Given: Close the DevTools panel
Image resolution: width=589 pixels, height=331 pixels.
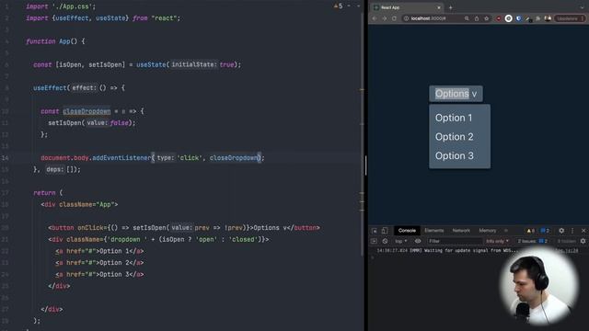Looking at the screenshot, I should pos(583,231).
